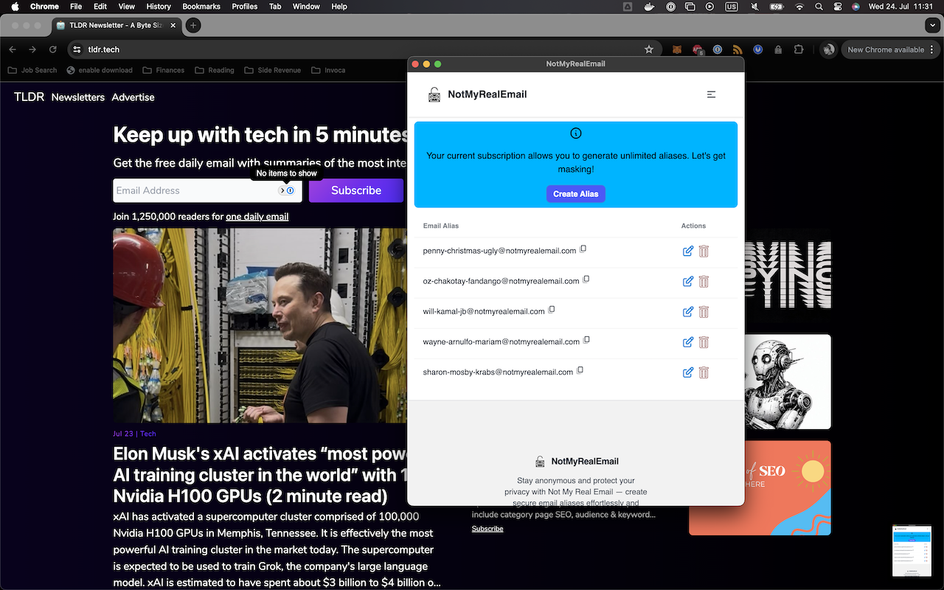Screen dimensions: 944x590
Task: Click 1Password icon in Email Address field
Action: click(290, 190)
